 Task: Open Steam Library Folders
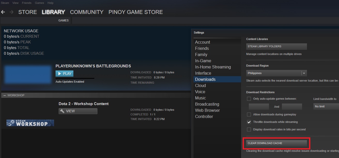276,46
